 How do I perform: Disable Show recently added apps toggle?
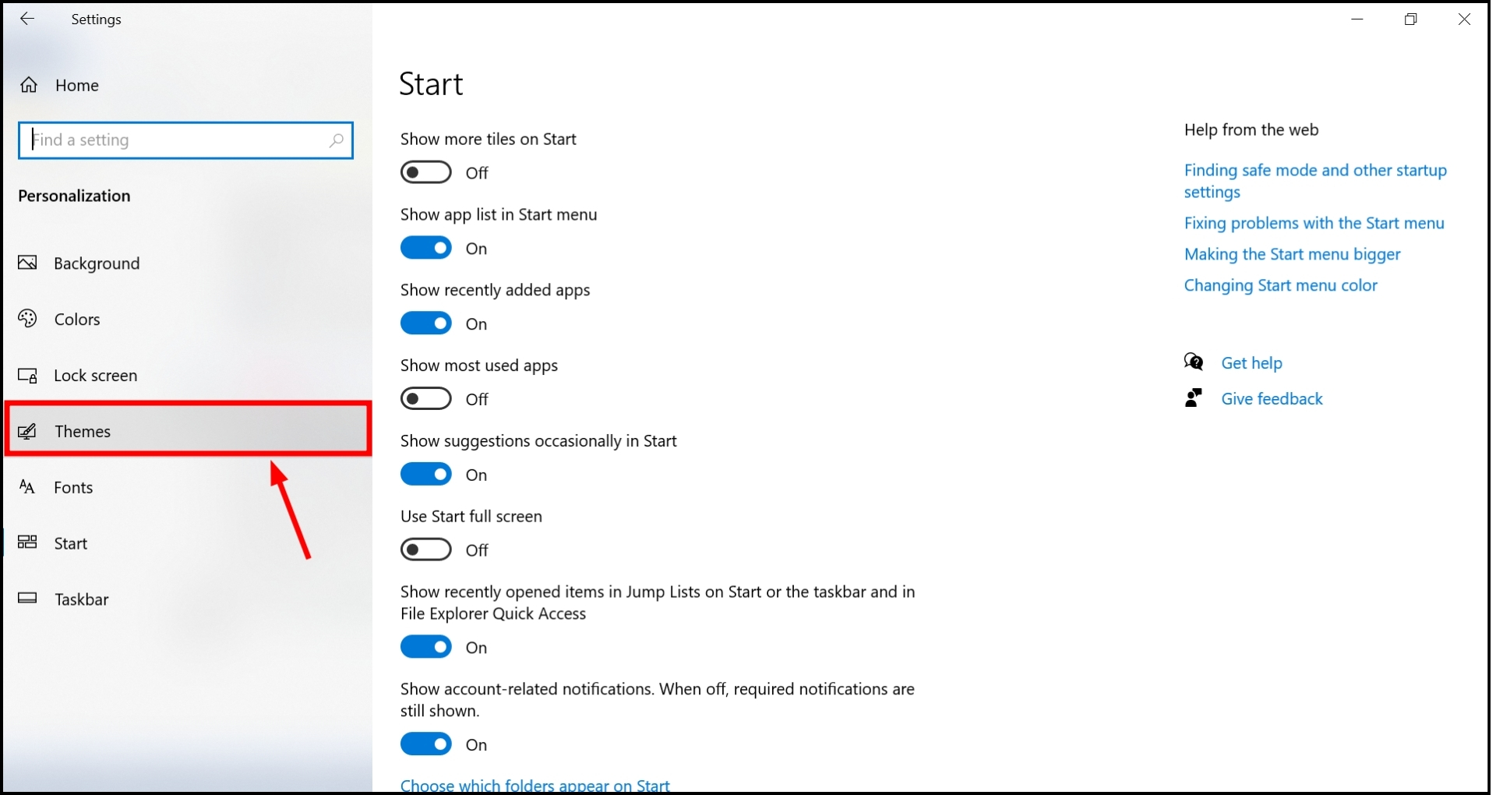426,323
